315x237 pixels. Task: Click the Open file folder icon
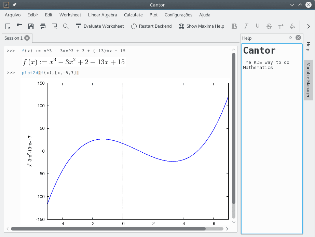(x=19, y=26)
